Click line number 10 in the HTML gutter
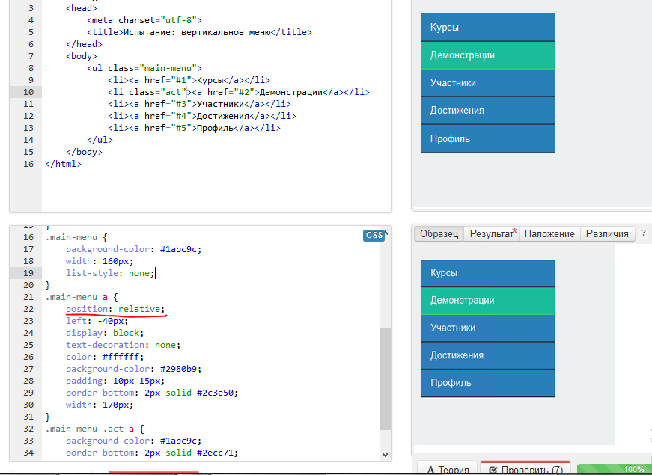652x475 pixels. click(x=28, y=92)
